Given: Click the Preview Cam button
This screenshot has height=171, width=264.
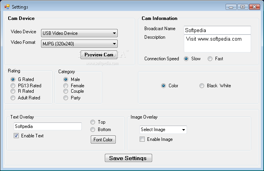Looking at the screenshot, I should coord(99,55).
